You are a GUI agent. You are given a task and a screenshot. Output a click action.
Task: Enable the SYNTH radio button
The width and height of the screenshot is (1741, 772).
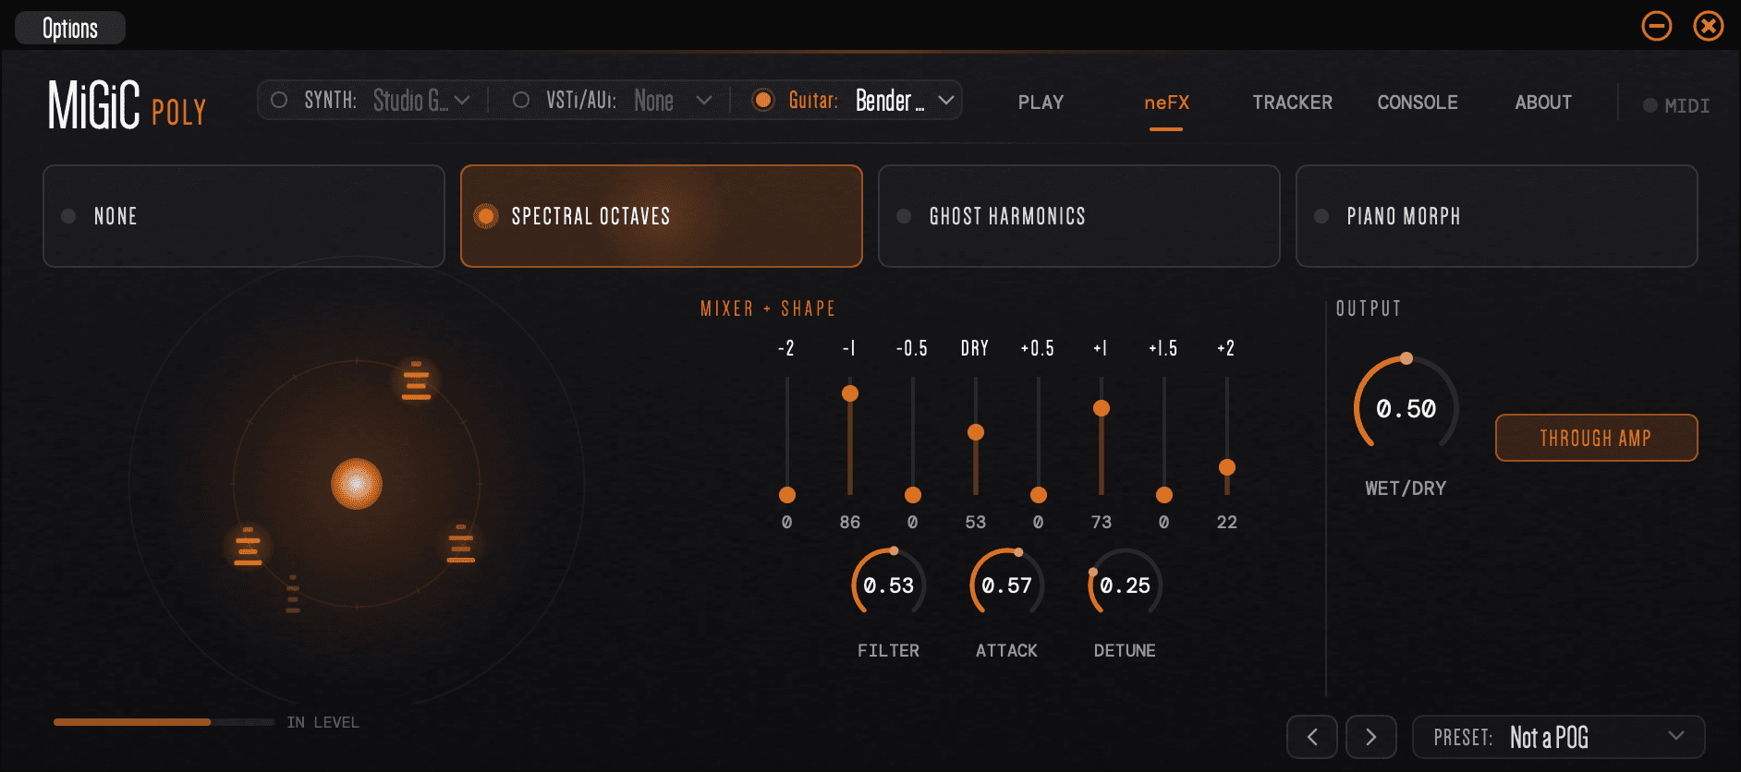(279, 100)
